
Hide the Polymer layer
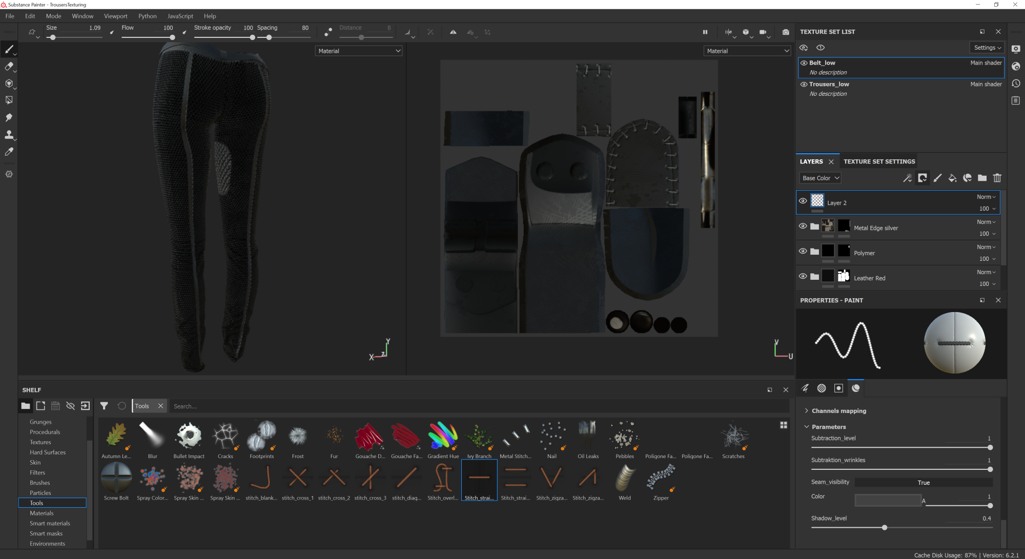click(803, 251)
